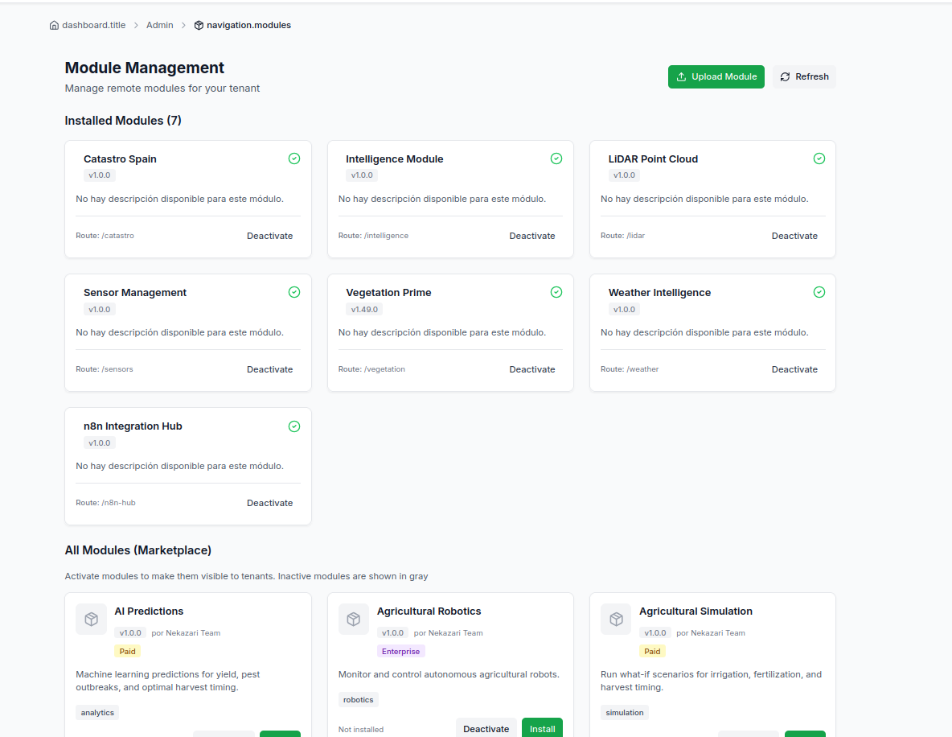Viewport: 952px width, 737px height.
Task: Click the package icon for AI Predictions
Action: [91, 619]
